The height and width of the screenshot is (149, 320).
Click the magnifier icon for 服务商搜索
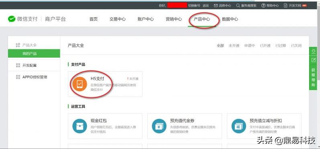tap(238, 6)
